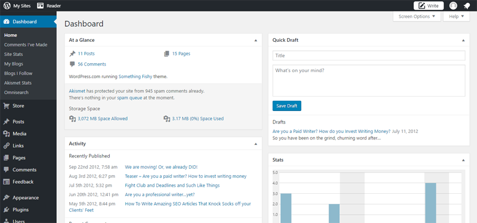
Task: Open Blogs I Follow submenu item
Action: click(18, 73)
